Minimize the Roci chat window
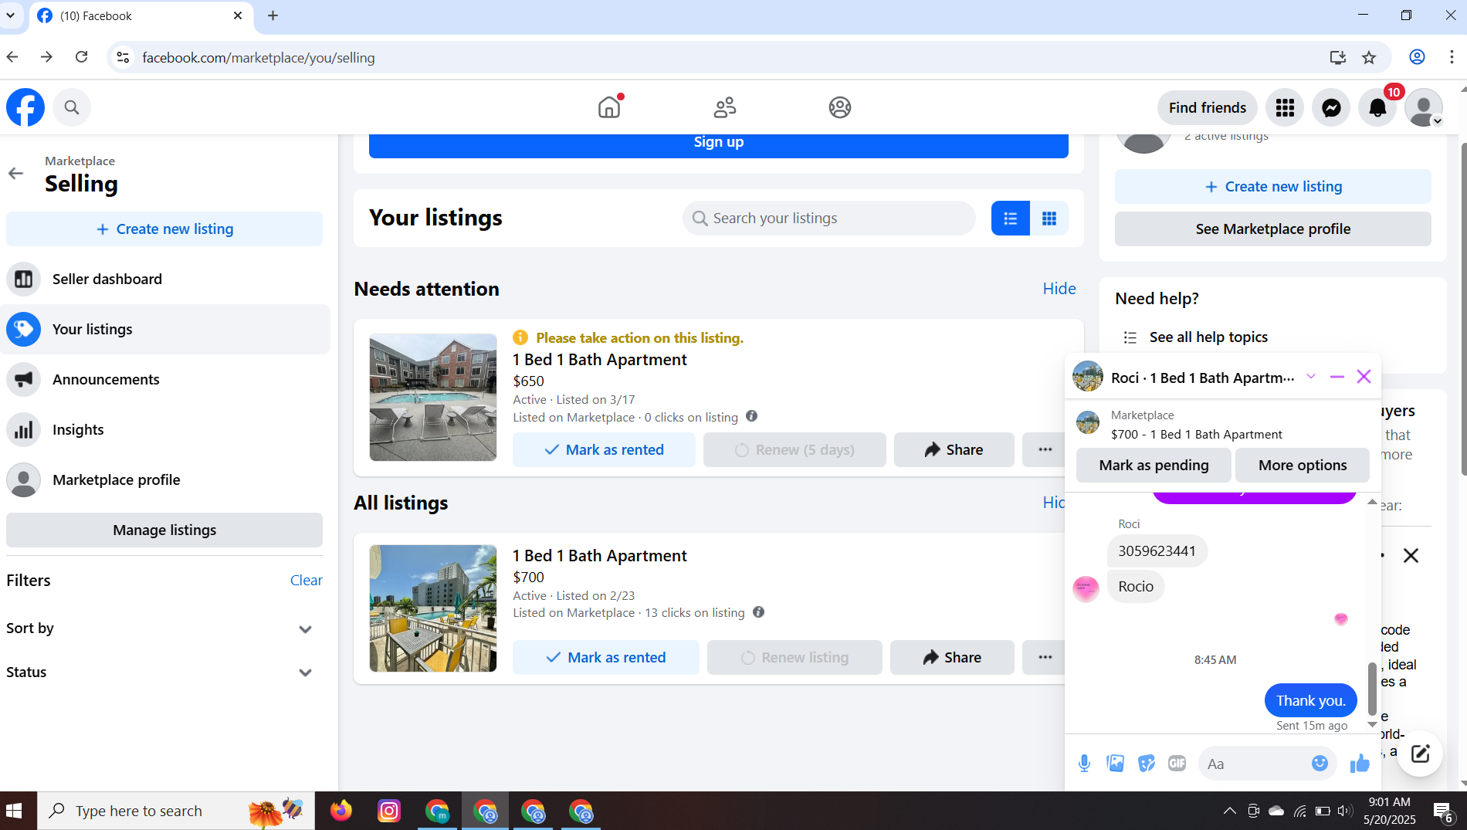 (1337, 377)
